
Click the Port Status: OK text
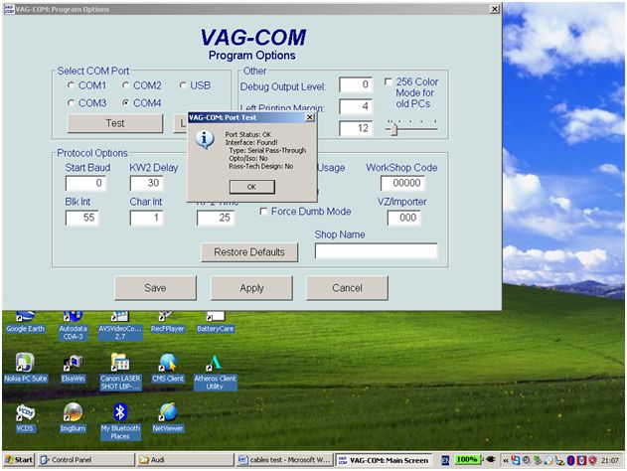point(248,134)
